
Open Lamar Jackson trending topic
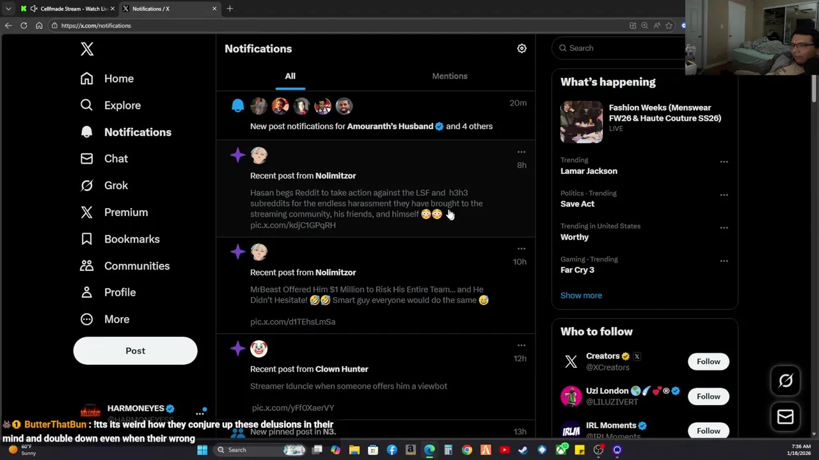tap(589, 171)
